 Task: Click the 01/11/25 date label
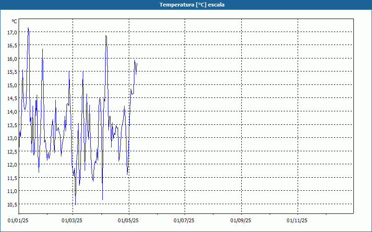click(297, 221)
